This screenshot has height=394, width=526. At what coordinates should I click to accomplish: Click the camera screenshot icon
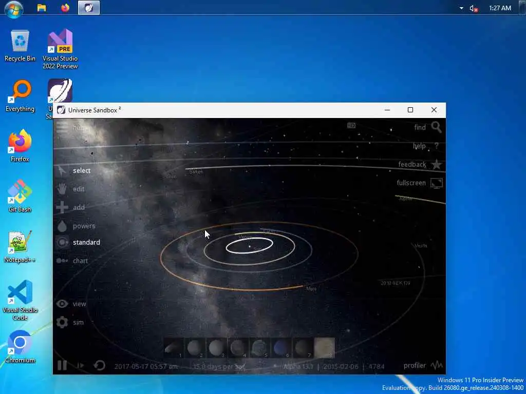[x=351, y=125]
